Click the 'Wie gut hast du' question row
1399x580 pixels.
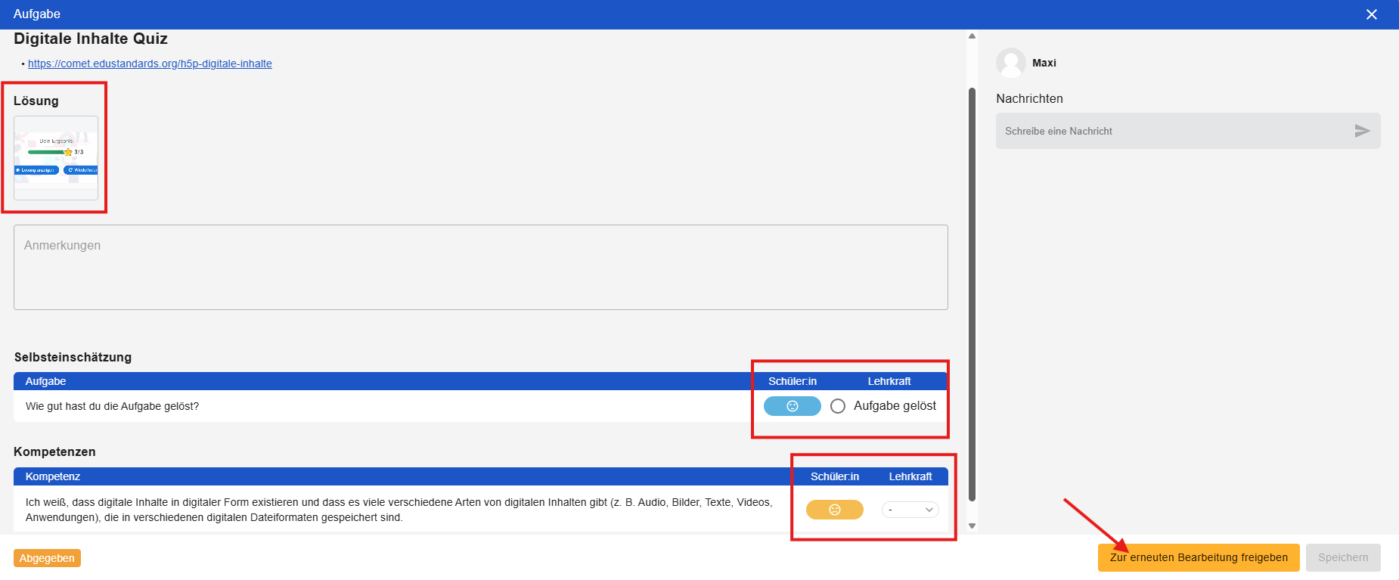(x=112, y=406)
